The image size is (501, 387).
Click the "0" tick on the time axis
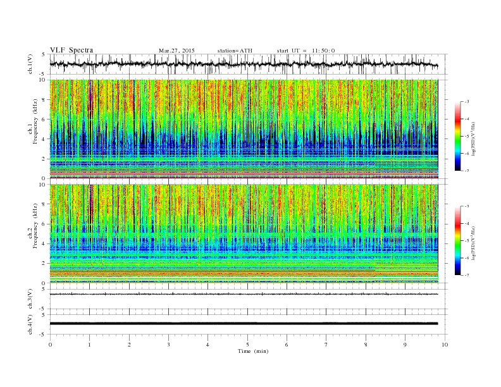[50, 345]
